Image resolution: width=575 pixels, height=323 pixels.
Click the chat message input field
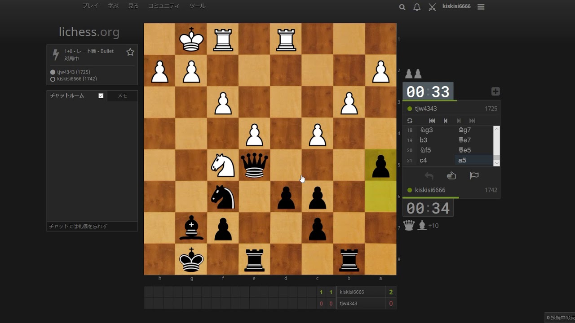(92, 227)
